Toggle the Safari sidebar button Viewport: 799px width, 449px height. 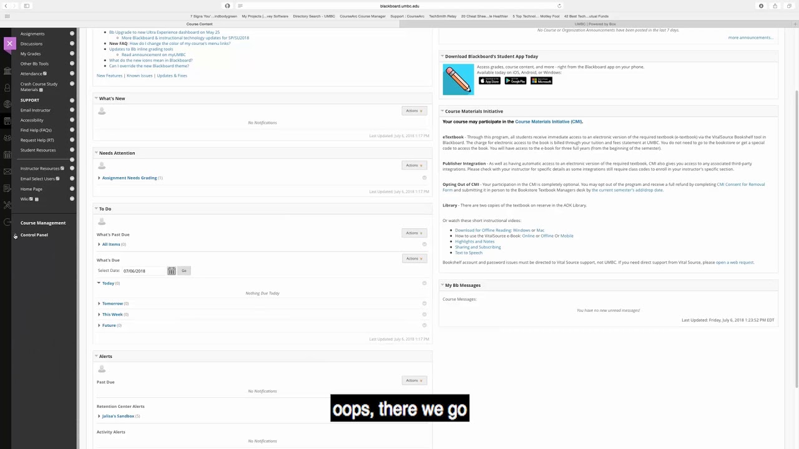(27, 6)
